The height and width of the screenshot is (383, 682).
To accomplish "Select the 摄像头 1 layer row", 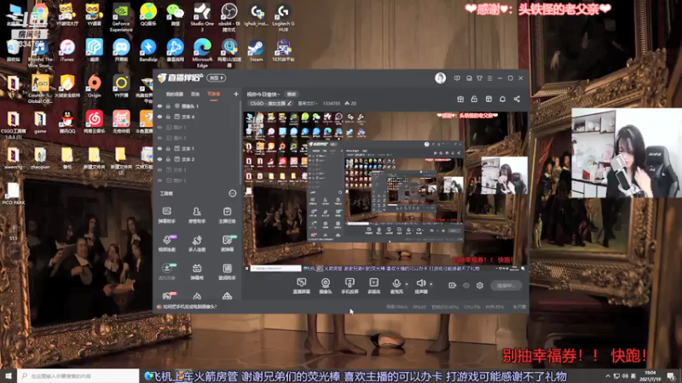I will pos(197,106).
